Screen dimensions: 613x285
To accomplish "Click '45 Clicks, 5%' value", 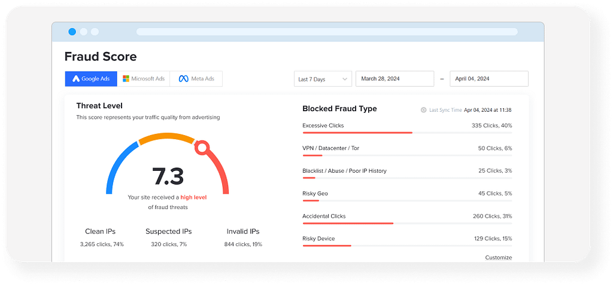I will 495,194.
